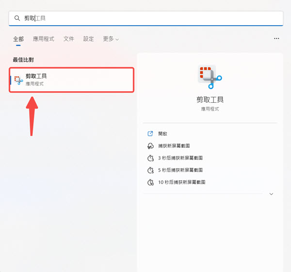Choose 捕获新屏幕截图 action
Viewport: 291px width, 272px height.
point(174,146)
